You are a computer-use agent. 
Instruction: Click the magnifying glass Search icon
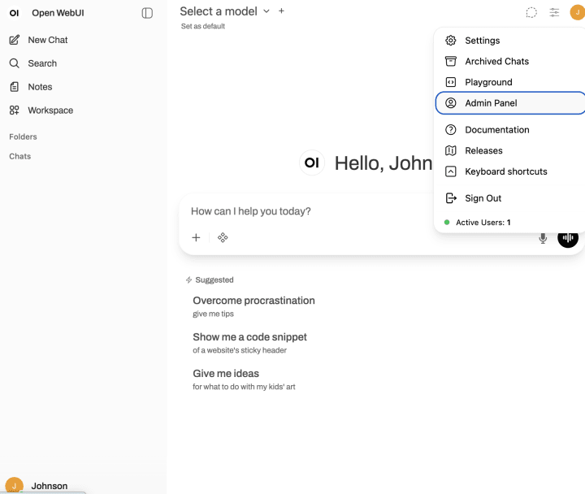(14, 63)
